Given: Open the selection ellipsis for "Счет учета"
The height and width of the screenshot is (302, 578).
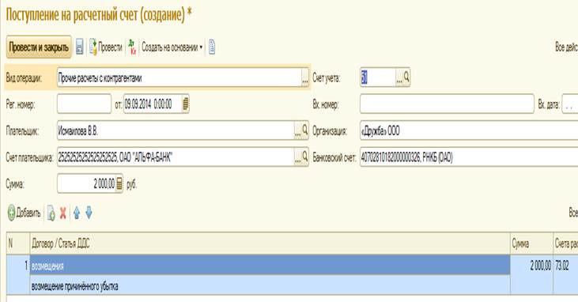Looking at the screenshot, I should (x=399, y=77).
